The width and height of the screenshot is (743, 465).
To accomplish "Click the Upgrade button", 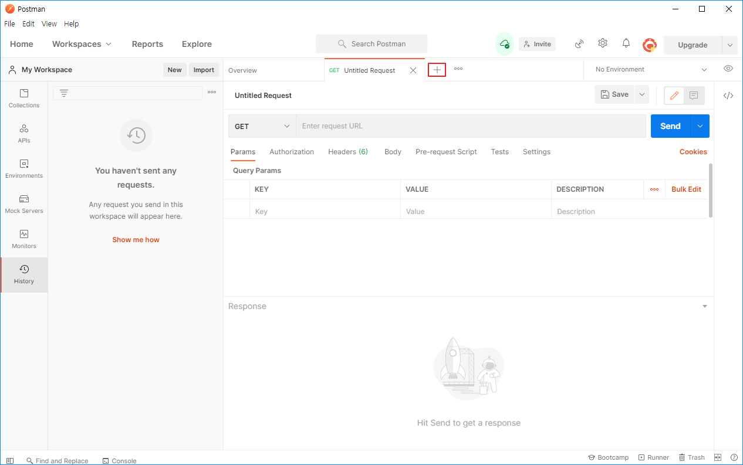I will (x=693, y=45).
